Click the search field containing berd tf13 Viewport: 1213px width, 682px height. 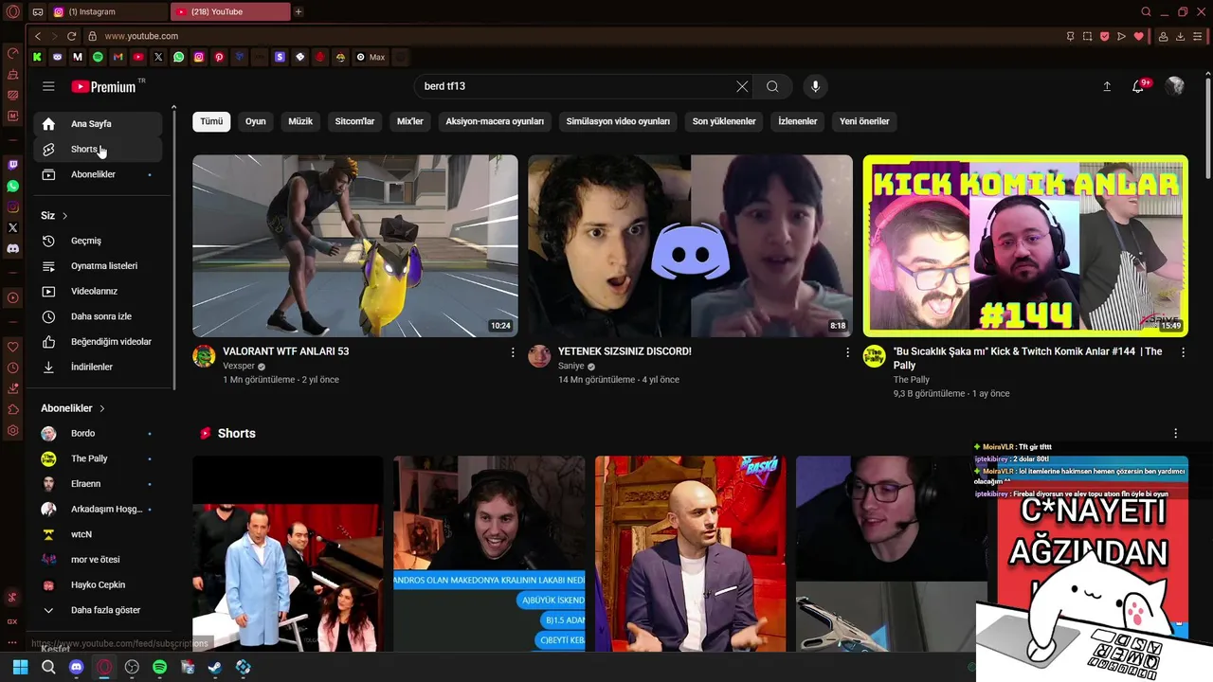click(574, 86)
